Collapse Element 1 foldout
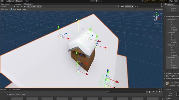Viewport: 179px width, 100px height. pos(168,32)
